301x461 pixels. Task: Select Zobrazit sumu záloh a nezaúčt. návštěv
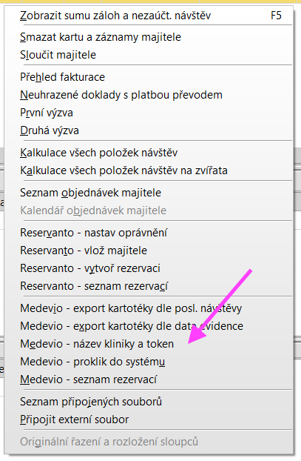(x=149, y=16)
